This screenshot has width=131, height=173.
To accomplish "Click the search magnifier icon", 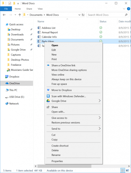I will point(126,15).
